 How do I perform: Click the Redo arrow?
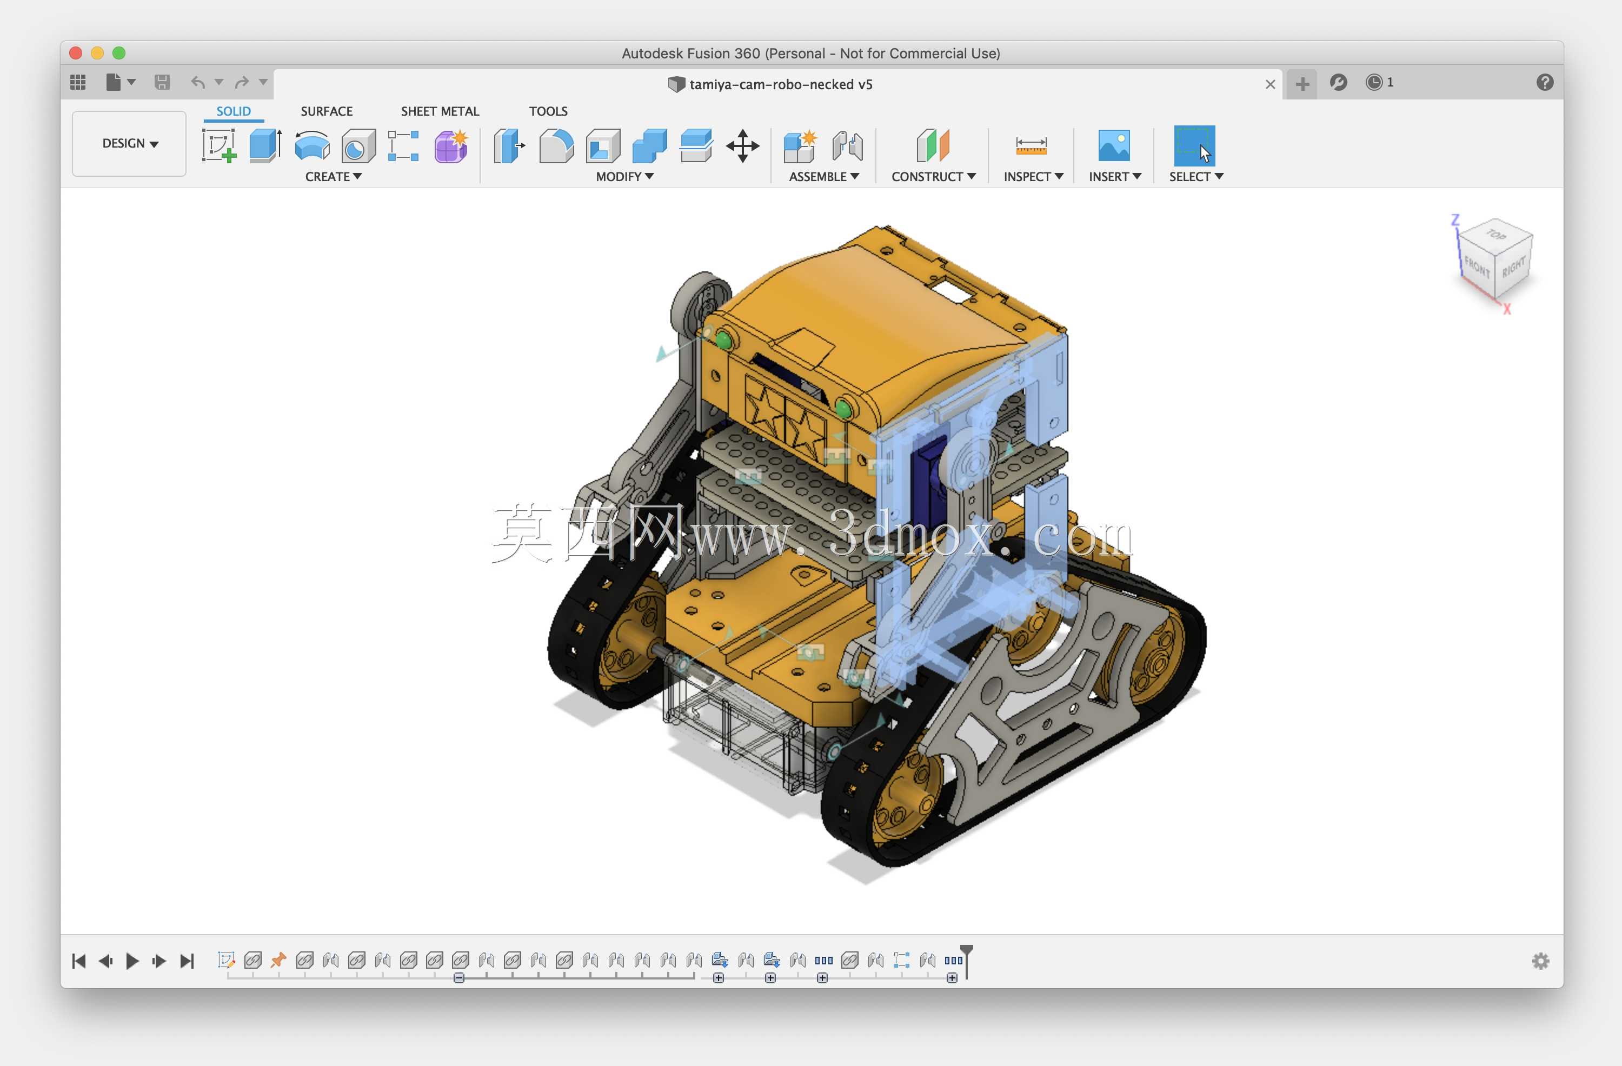point(241,83)
